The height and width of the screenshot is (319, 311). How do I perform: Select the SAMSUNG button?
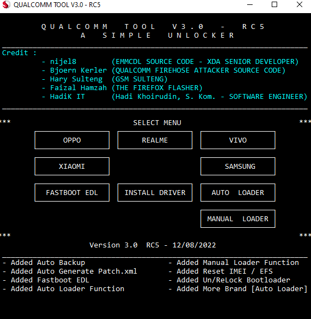238,167
